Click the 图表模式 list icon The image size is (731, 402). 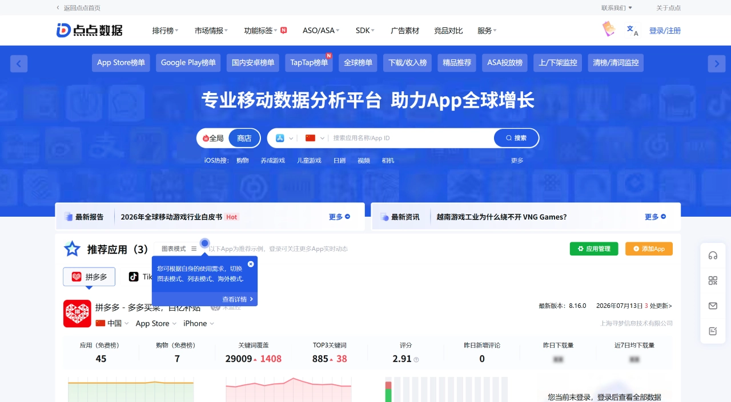pos(194,249)
